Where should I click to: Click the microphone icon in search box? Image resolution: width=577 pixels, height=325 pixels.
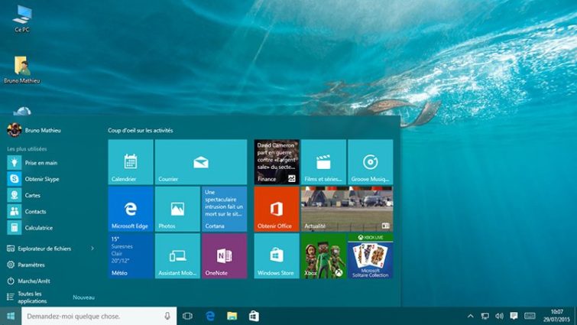coord(167,316)
